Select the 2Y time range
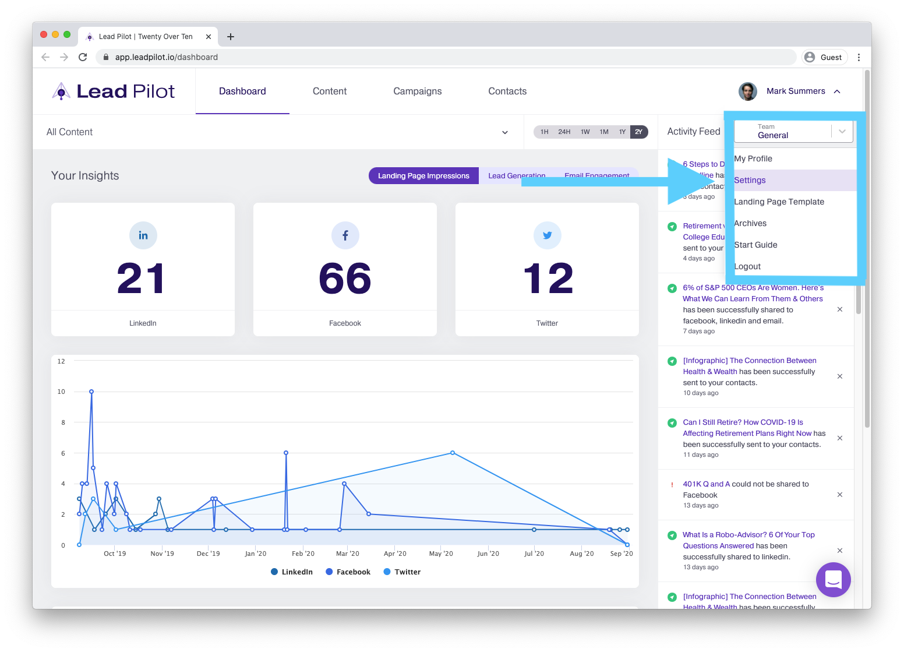The height and width of the screenshot is (652, 904). [x=638, y=132]
